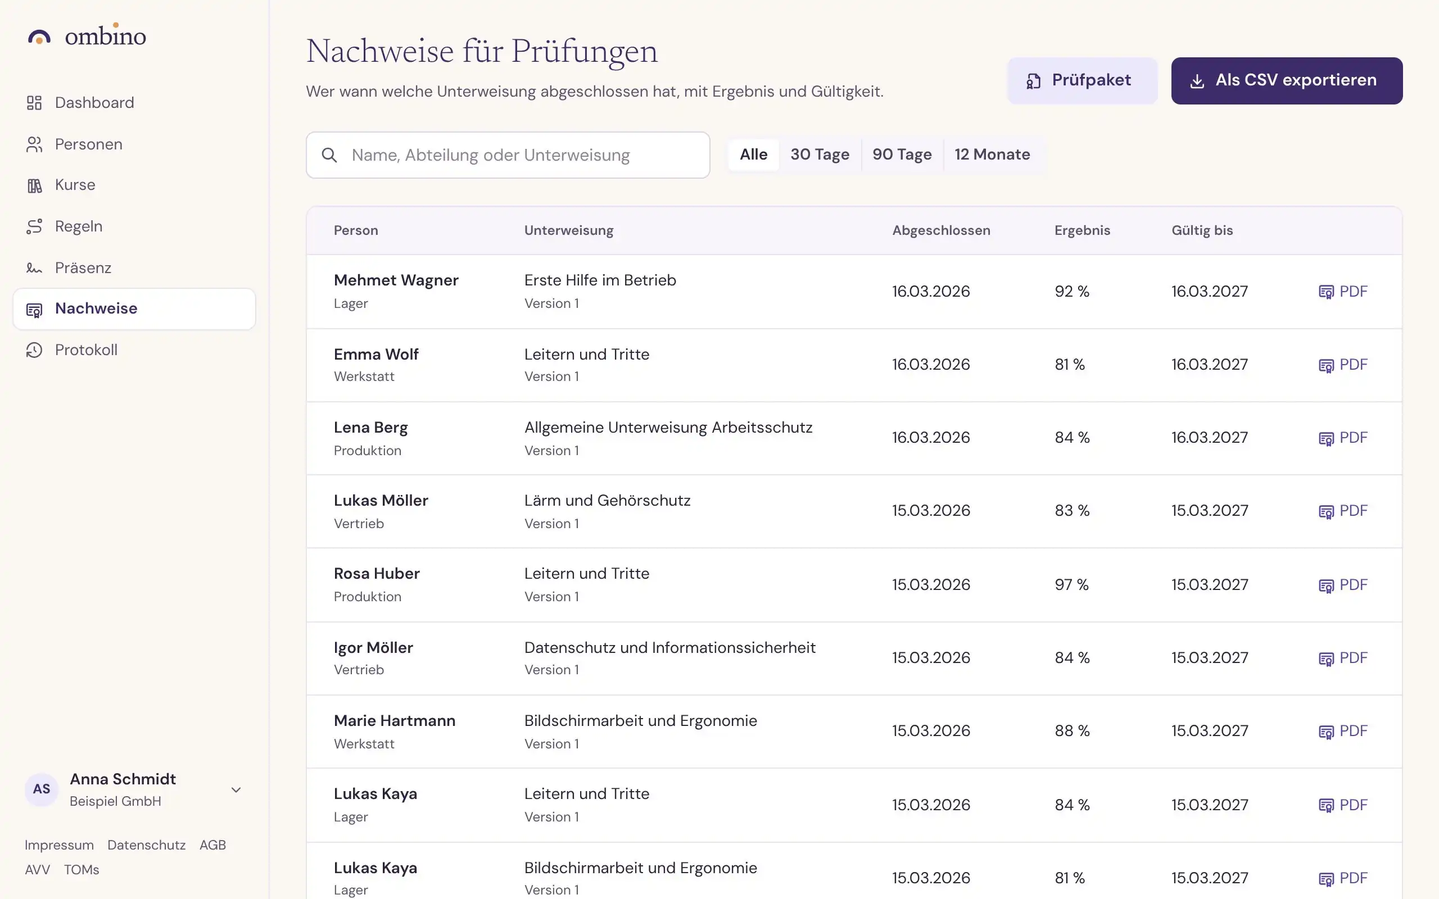Filter records to 90 Tage
The width and height of the screenshot is (1439, 899).
click(902, 155)
